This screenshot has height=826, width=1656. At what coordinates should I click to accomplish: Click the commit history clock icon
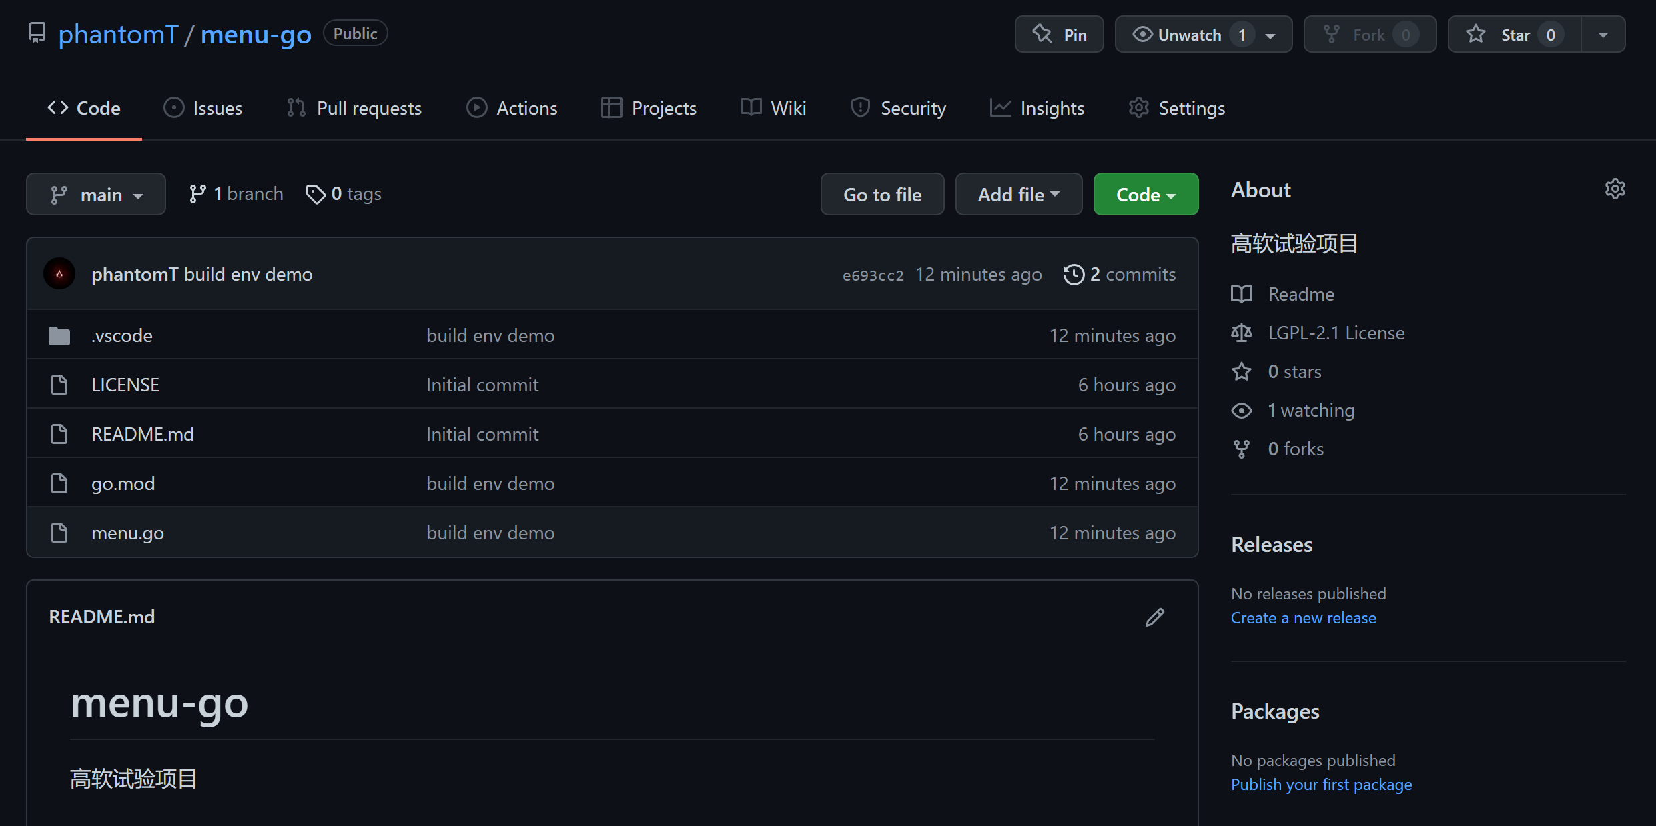pyautogui.click(x=1074, y=275)
